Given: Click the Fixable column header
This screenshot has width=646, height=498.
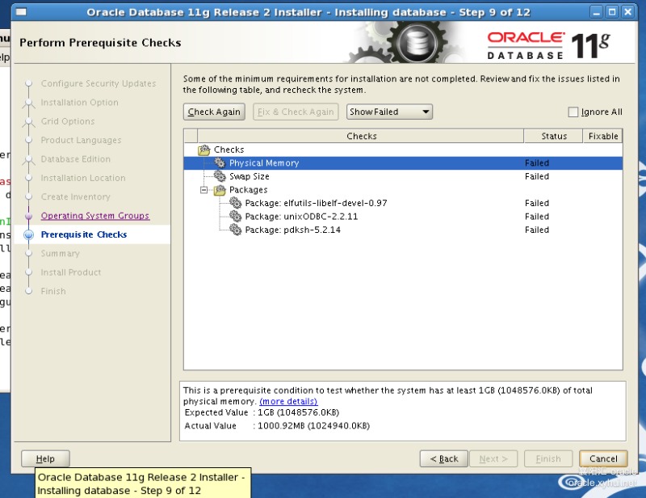Looking at the screenshot, I should tap(602, 136).
